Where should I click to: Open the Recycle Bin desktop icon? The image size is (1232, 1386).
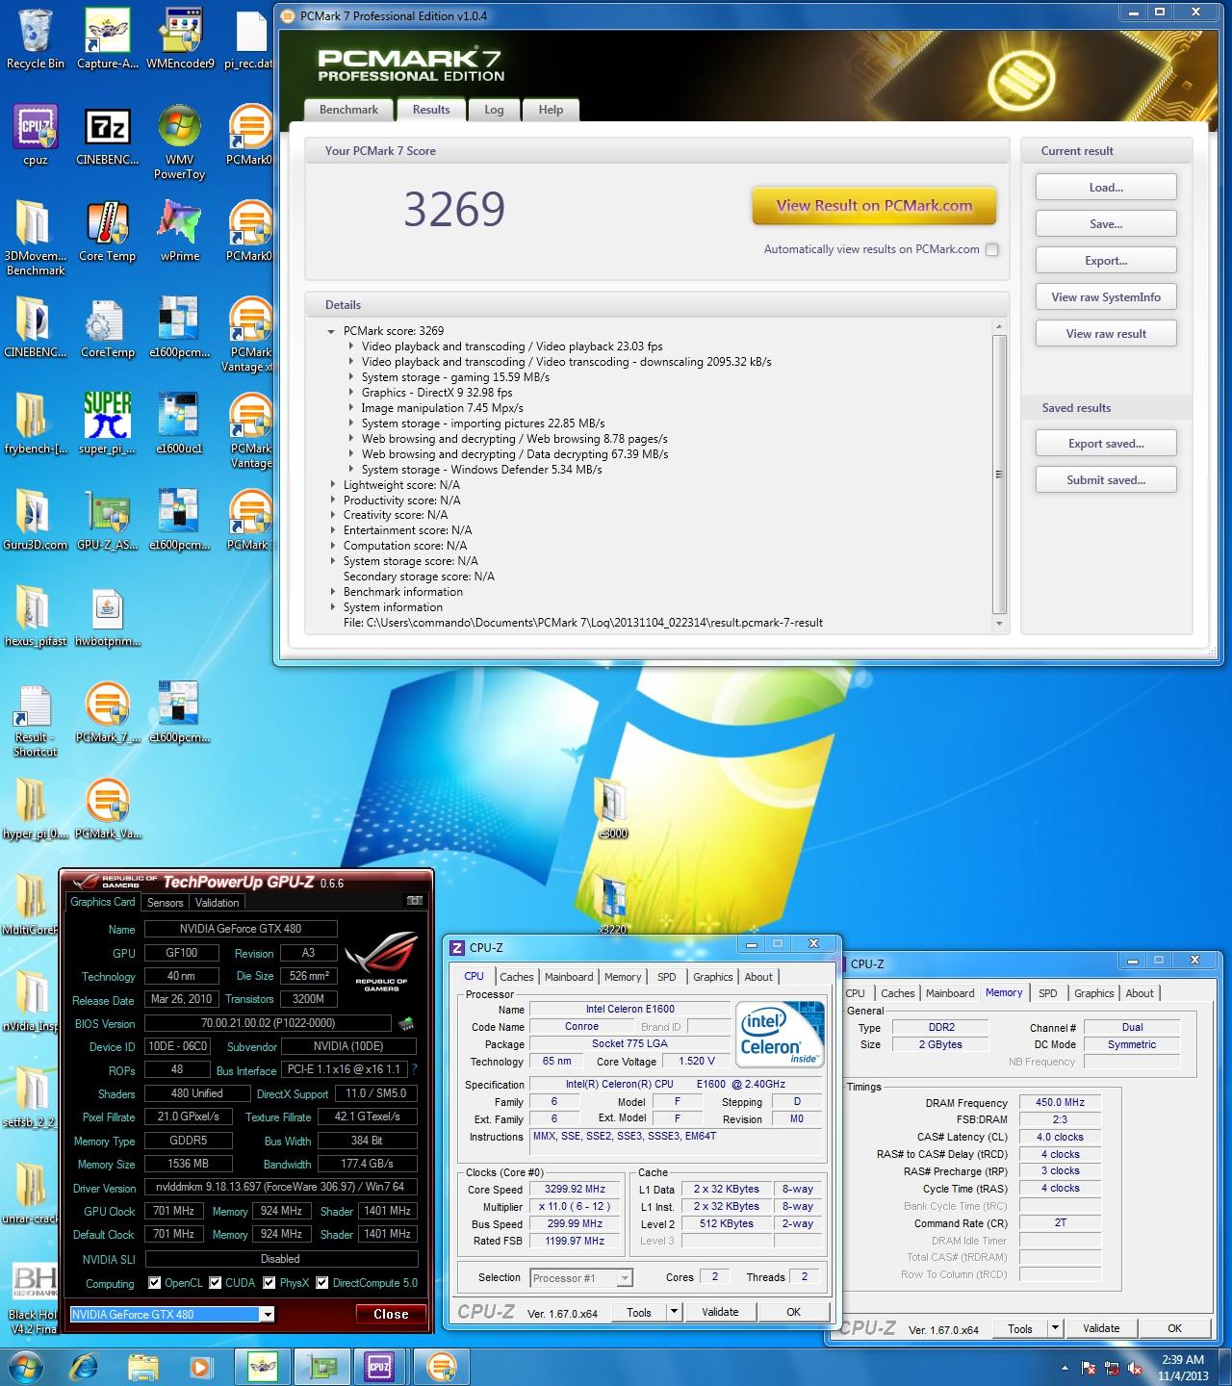[35, 38]
